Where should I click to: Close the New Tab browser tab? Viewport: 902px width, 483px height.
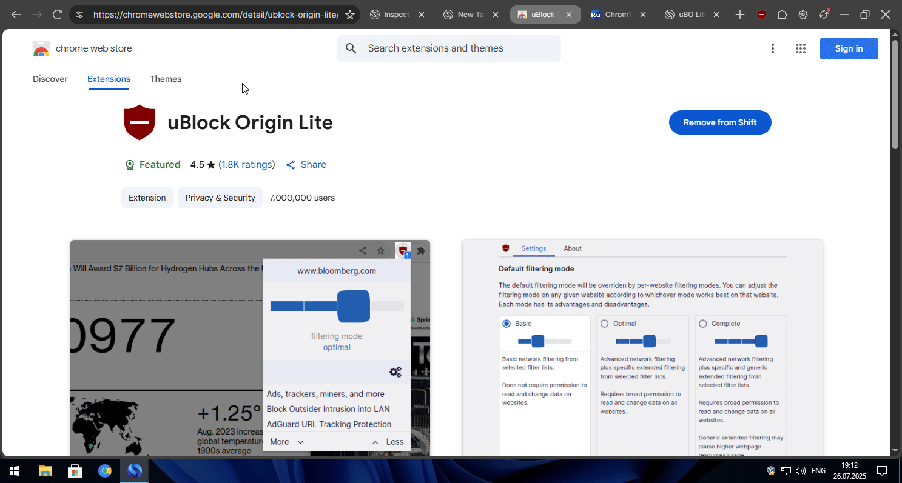[x=495, y=15]
